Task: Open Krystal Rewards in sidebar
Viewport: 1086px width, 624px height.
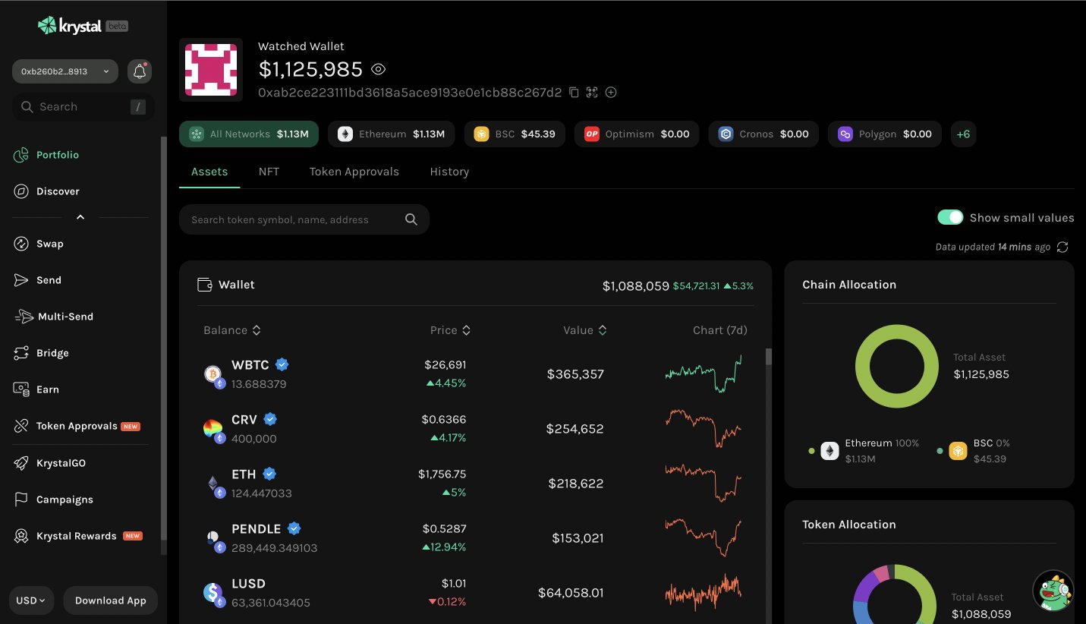Action: 78,536
